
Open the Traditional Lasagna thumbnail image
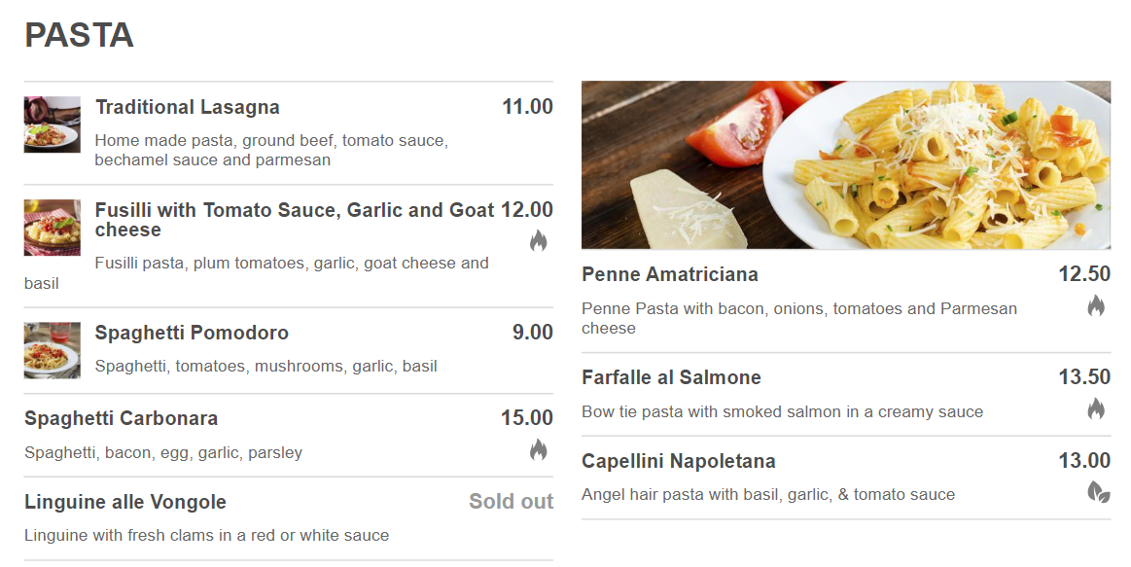click(53, 124)
